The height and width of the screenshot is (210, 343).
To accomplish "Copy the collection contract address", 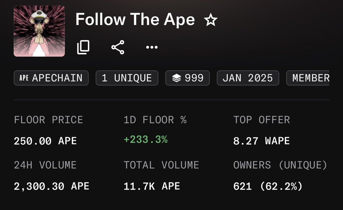I will point(83,47).
